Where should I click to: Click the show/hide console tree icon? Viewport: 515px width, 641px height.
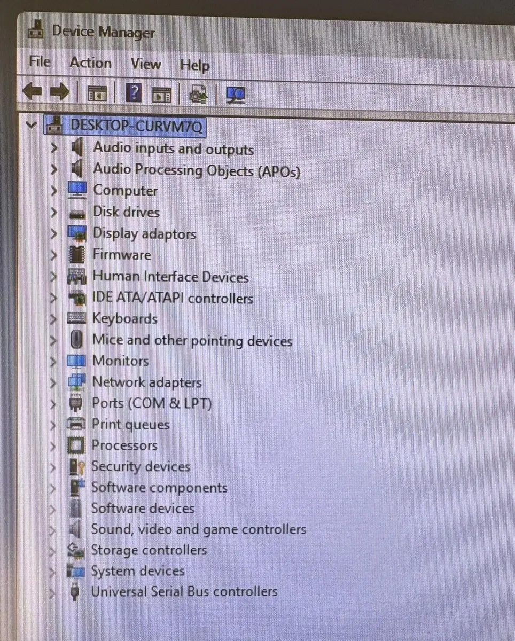pyautogui.click(x=97, y=93)
